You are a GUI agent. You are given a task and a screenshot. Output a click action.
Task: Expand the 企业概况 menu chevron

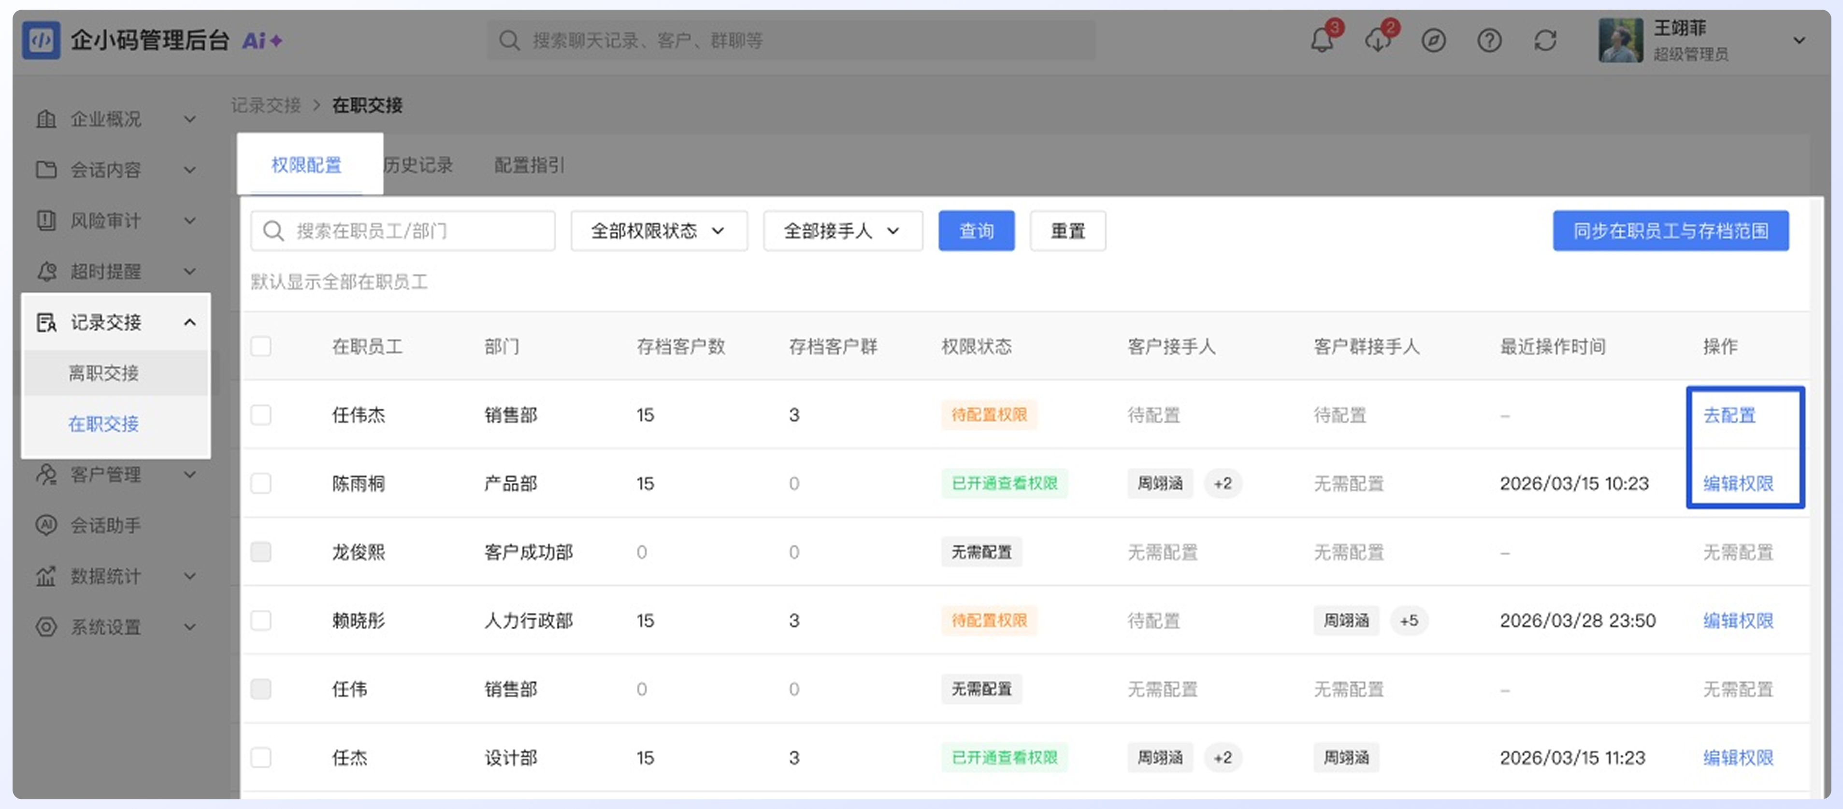click(189, 119)
